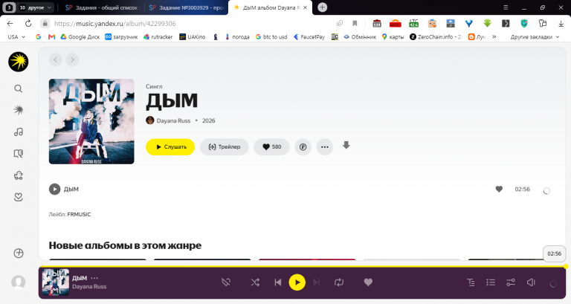Open FaucetPay bookmark
571x304 pixels.
(309, 36)
